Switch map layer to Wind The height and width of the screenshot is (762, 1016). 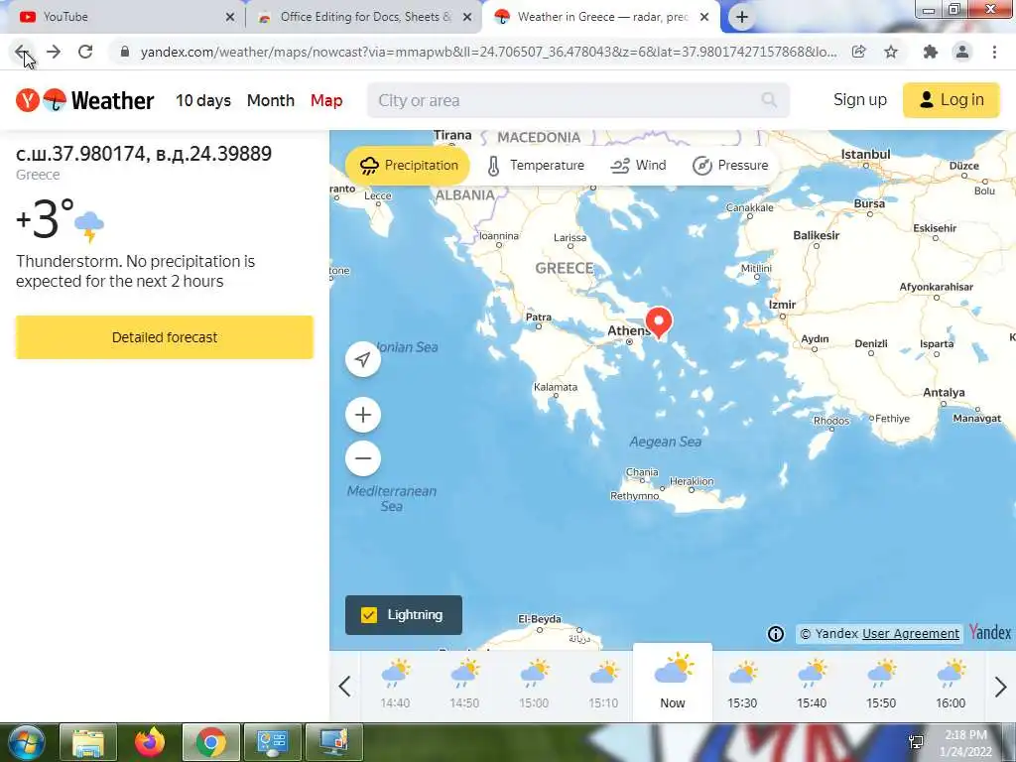point(638,166)
